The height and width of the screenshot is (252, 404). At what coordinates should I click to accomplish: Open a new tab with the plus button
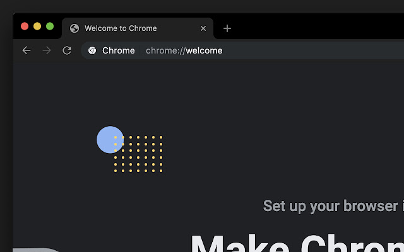(227, 28)
